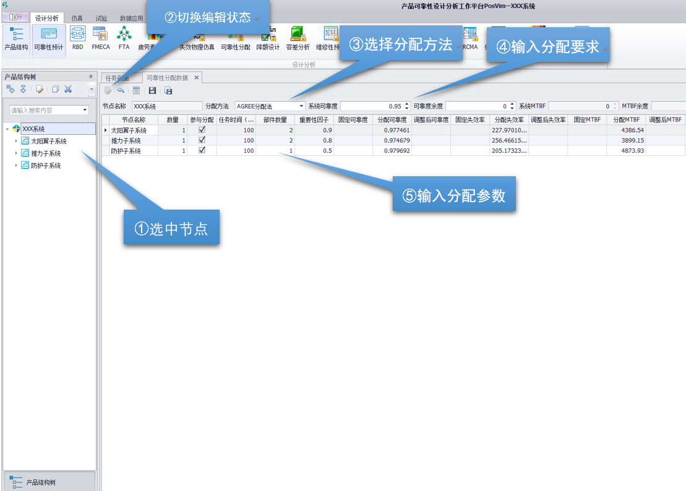This screenshot has height=491, width=686.
Task: Launch the FTA fault tree tool
Action: 124,38
